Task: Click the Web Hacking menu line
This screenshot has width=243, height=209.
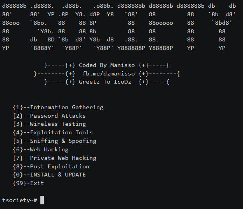Action: pyautogui.click(x=49, y=149)
